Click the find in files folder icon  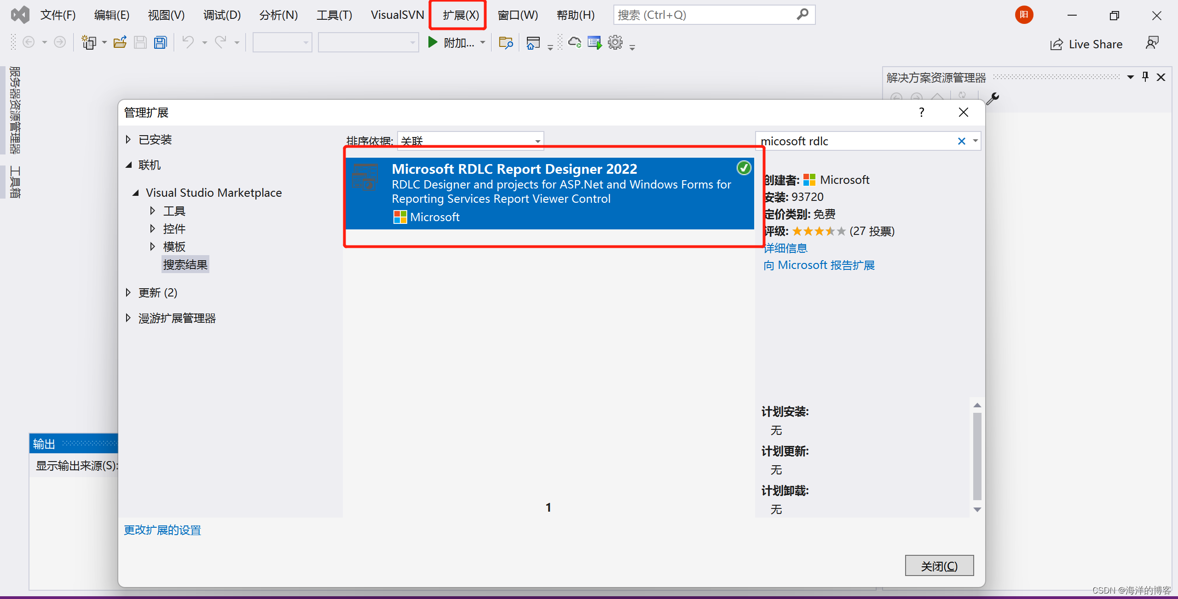point(506,43)
